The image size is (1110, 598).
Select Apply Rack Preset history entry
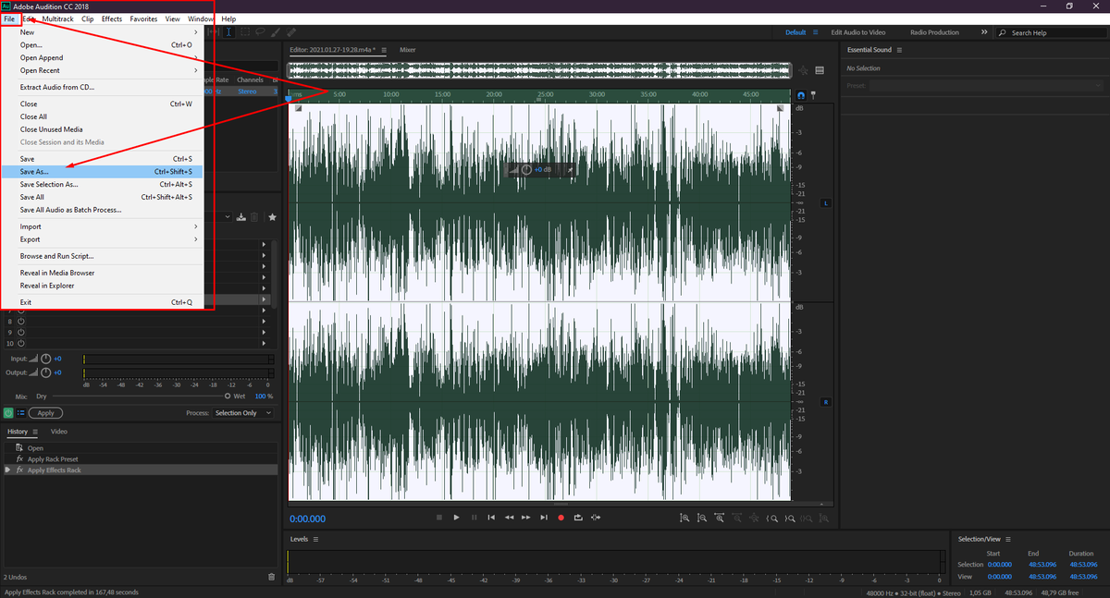click(139, 459)
